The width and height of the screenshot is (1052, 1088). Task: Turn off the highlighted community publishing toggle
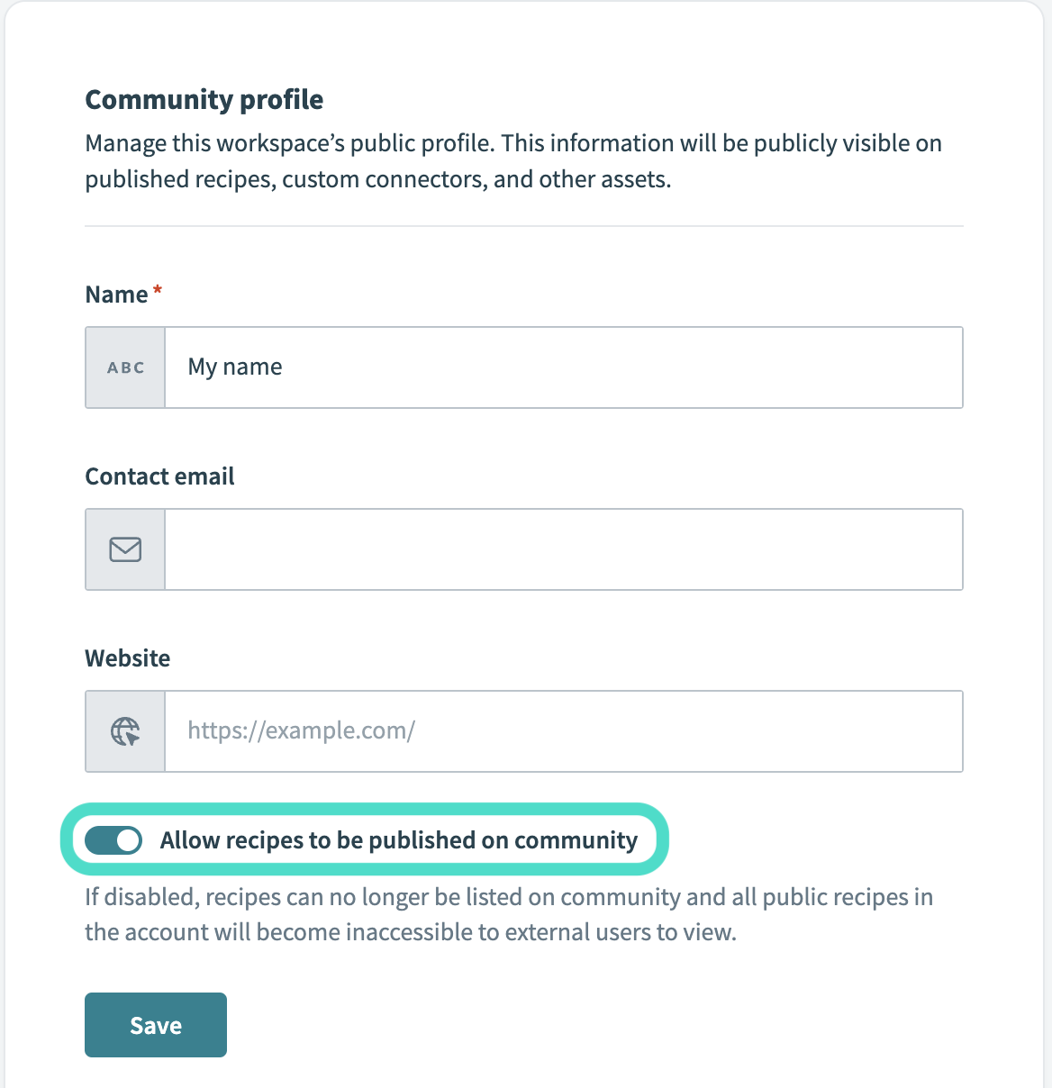click(113, 839)
